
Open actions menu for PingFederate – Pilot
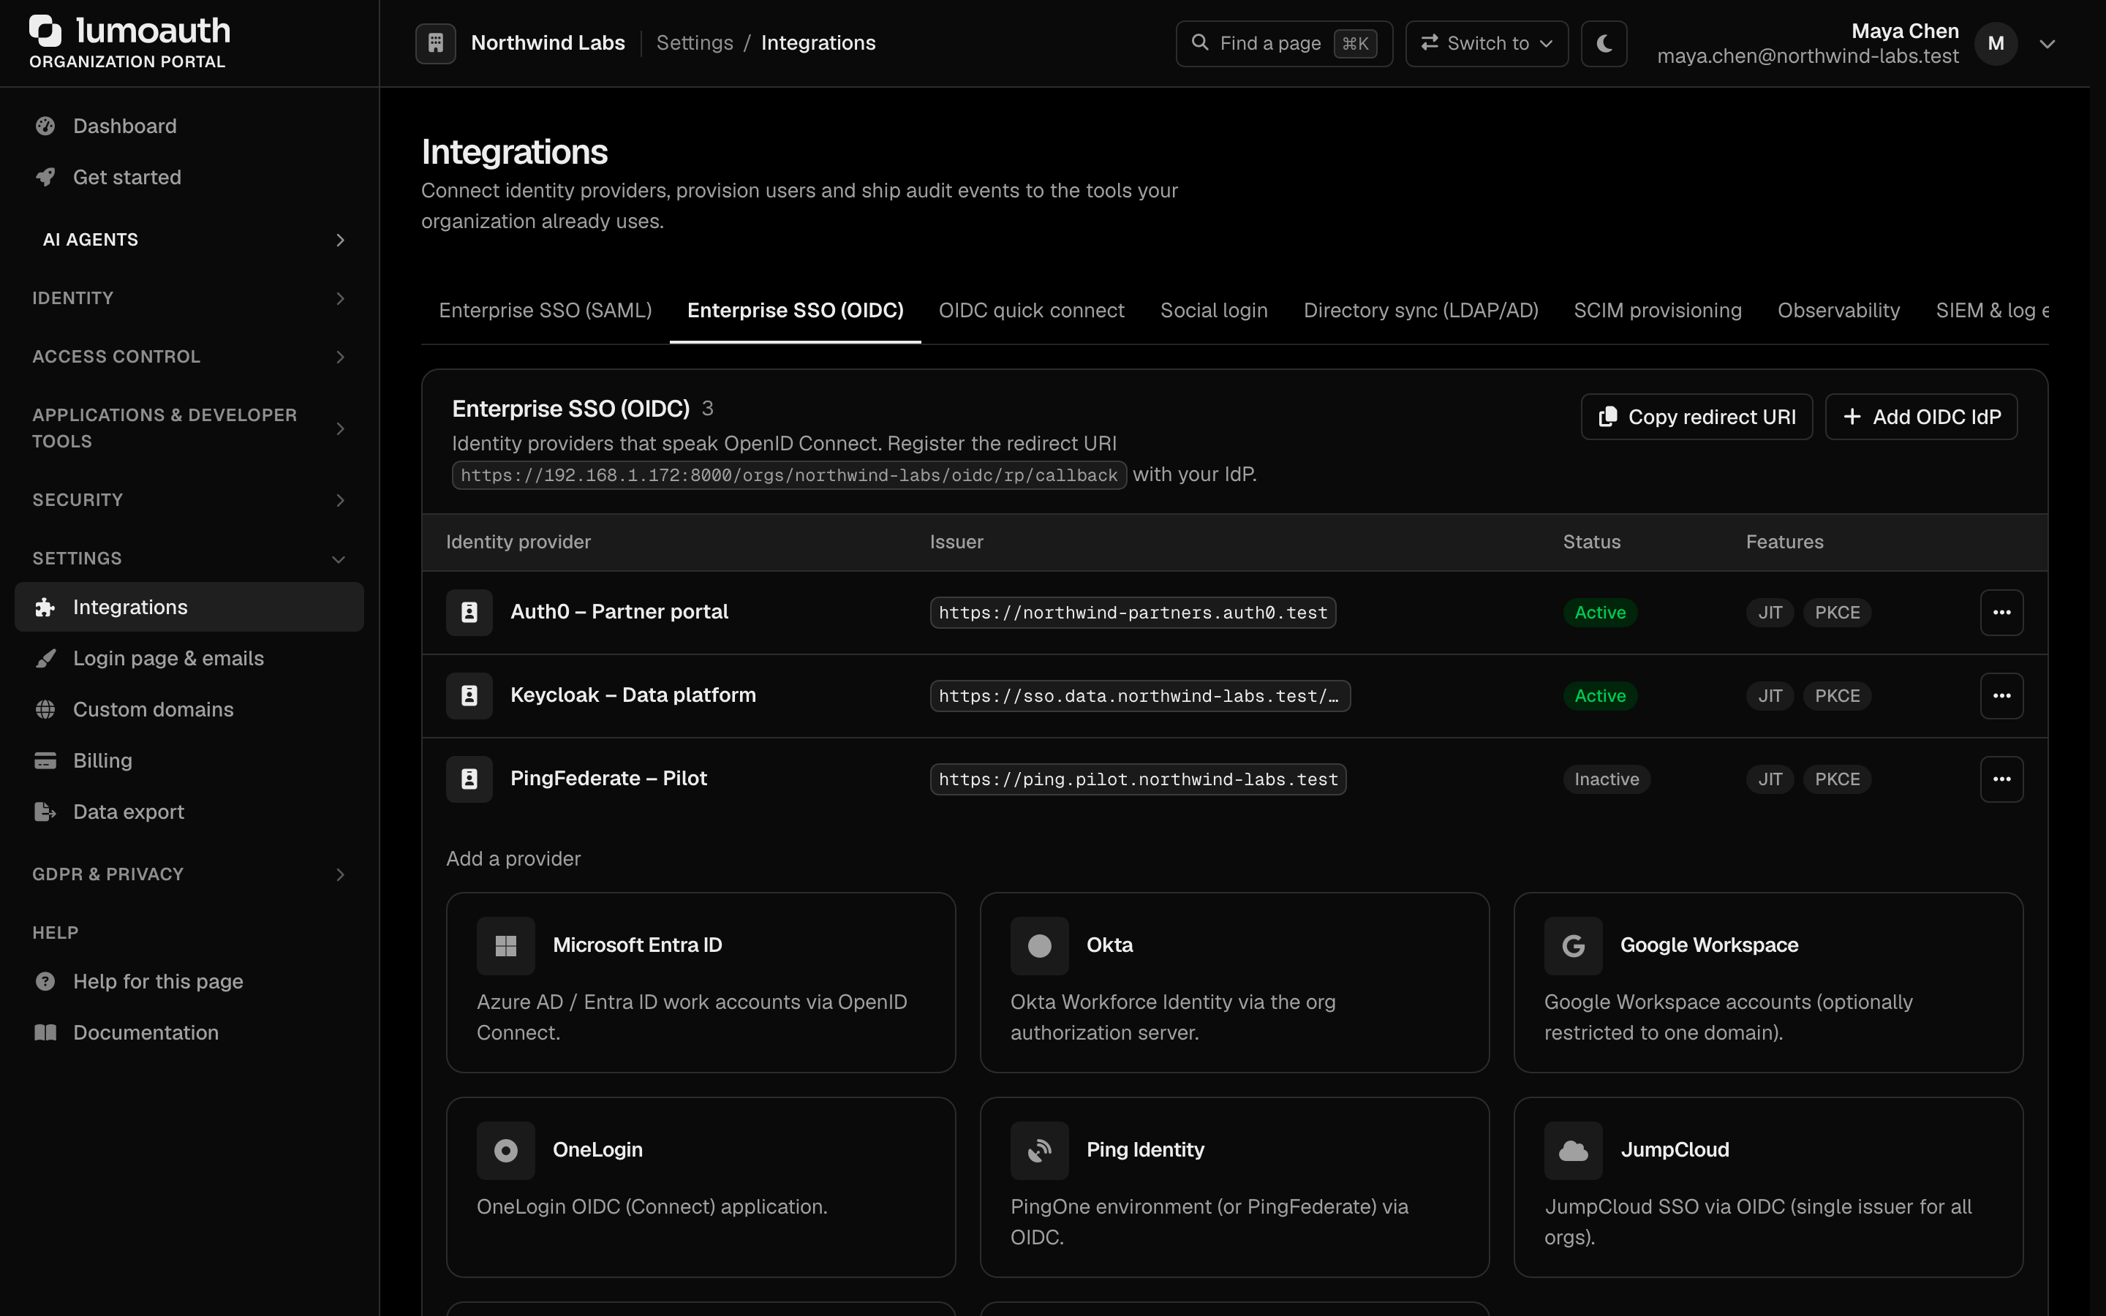pos(2001,779)
